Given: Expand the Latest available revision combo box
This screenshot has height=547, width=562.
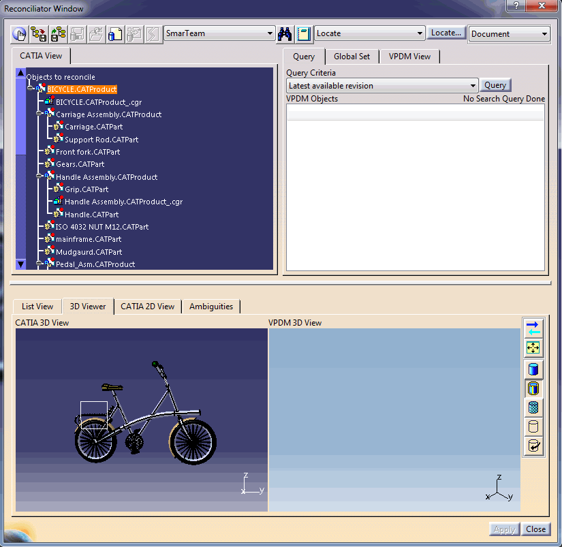Looking at the screenshot, I should (x=473, y=86).
